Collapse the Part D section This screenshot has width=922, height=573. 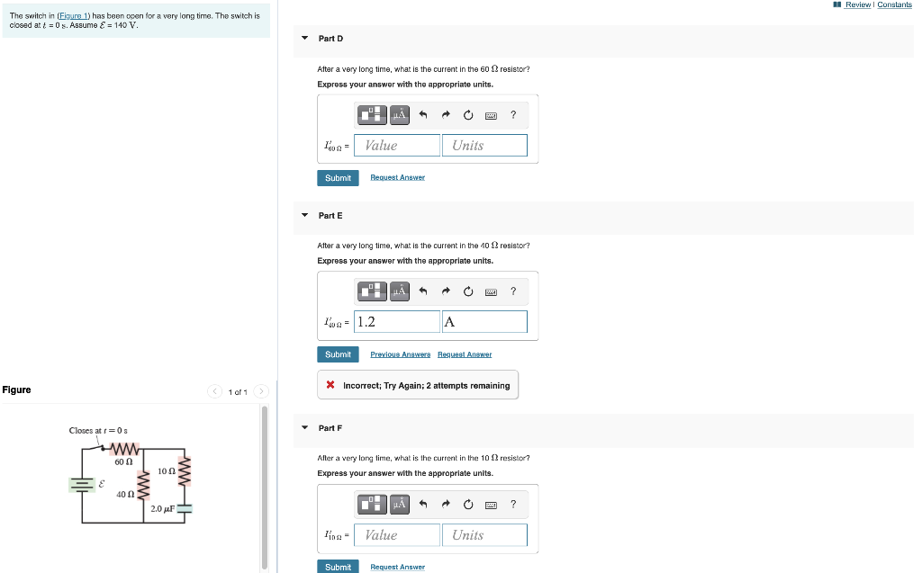pos(306,39)
